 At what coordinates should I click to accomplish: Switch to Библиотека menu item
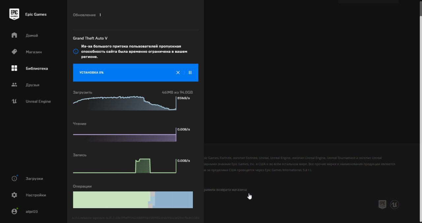tap(37, 68)
